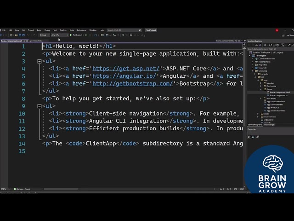The image size is (294, 221).
Task: Switch to the app.module.ts editor tab
Action: (35, 41)
